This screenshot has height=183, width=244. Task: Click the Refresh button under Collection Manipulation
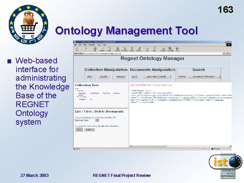click(x=120, y=77)
